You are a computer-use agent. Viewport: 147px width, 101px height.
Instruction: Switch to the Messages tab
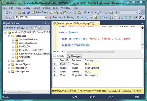click(74, 56)
